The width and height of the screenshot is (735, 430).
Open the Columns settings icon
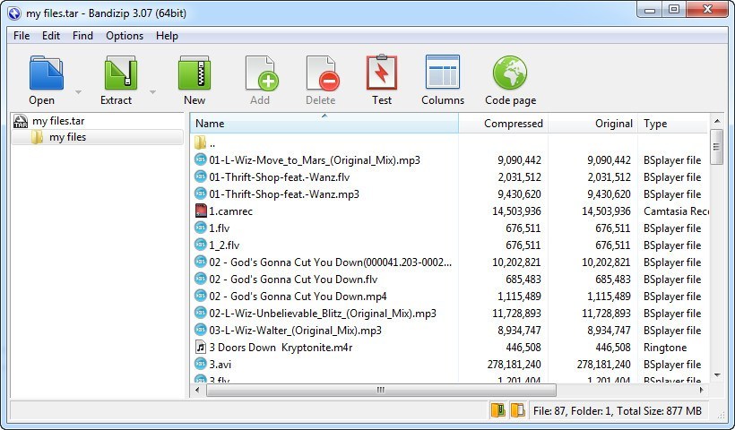[x=443, y=73]
